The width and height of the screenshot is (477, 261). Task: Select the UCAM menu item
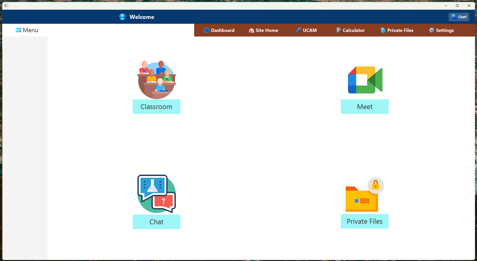click(x=306, y=30)
